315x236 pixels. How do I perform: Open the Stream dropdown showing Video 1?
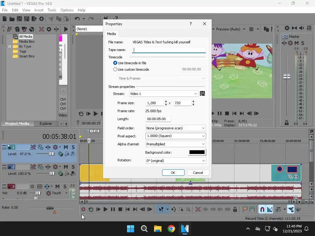pos(163,94)
